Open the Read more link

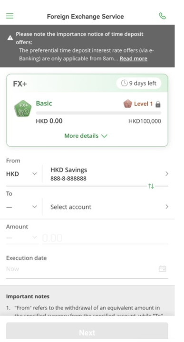coord(133,59)
